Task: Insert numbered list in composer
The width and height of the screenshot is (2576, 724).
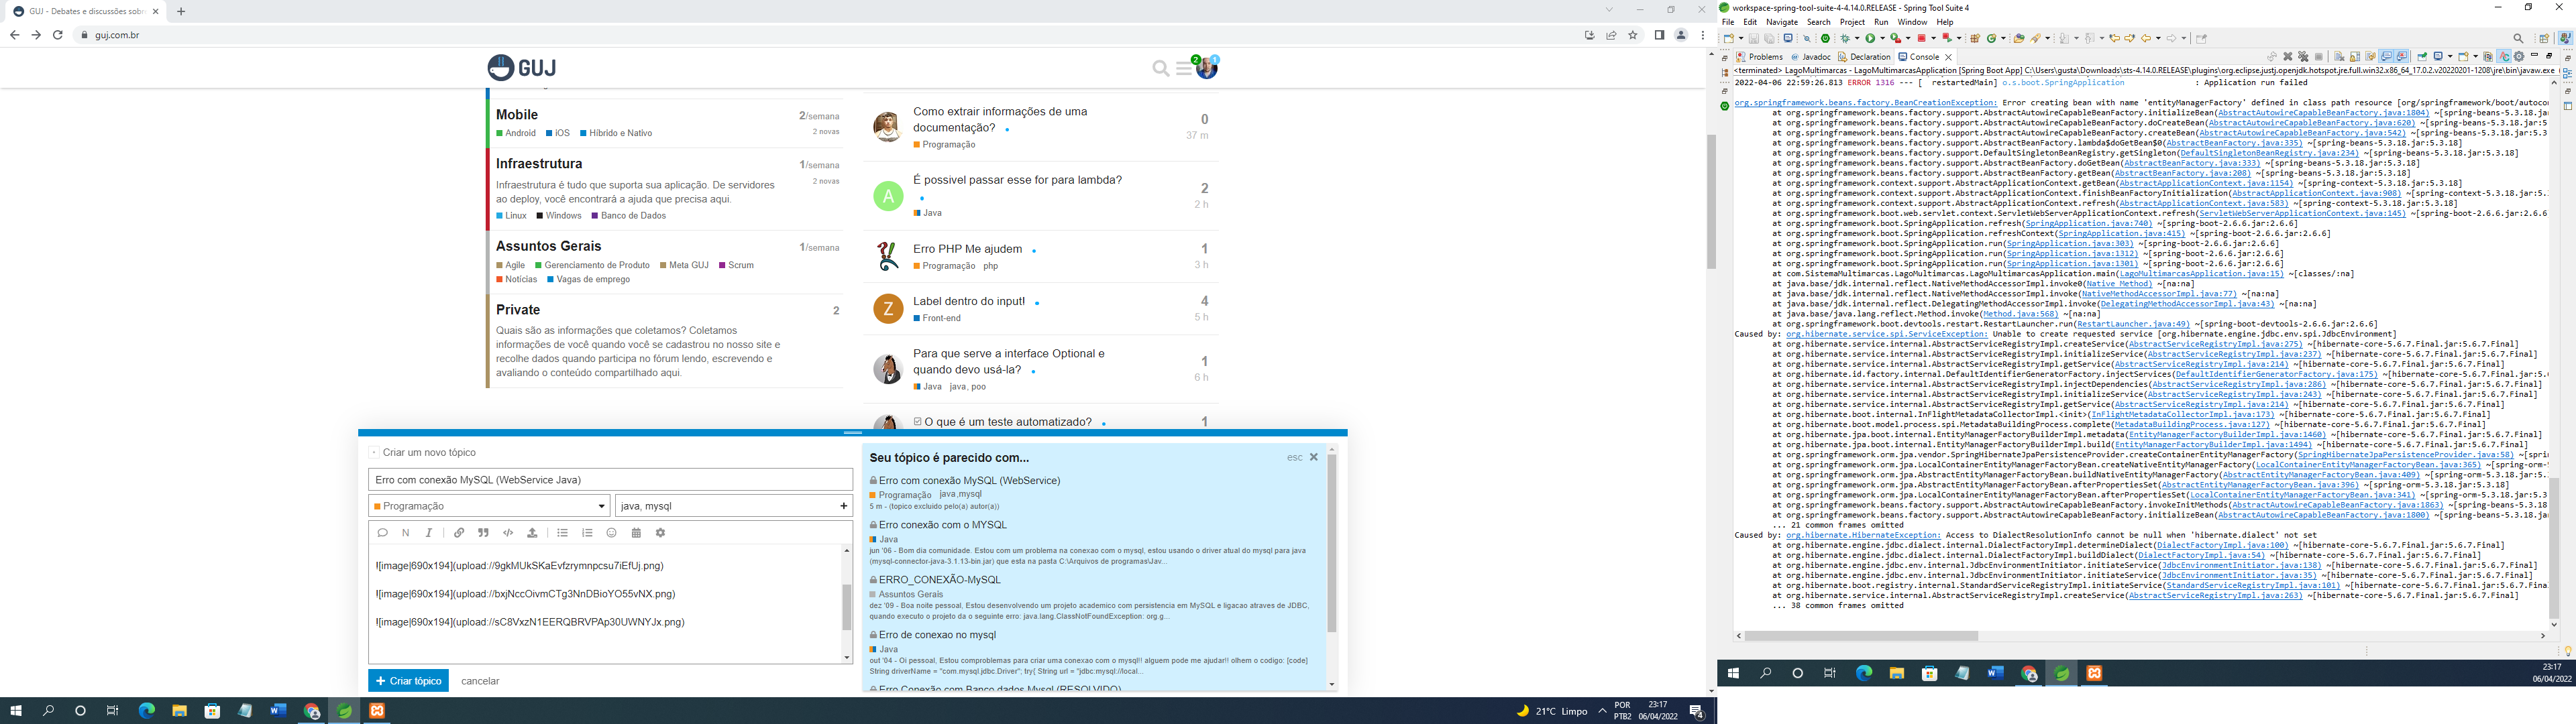Action: coord(587,533)
